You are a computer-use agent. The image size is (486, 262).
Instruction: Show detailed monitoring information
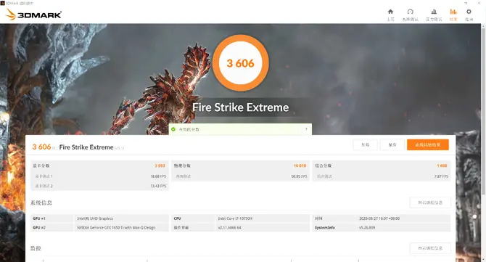point(430,248)
